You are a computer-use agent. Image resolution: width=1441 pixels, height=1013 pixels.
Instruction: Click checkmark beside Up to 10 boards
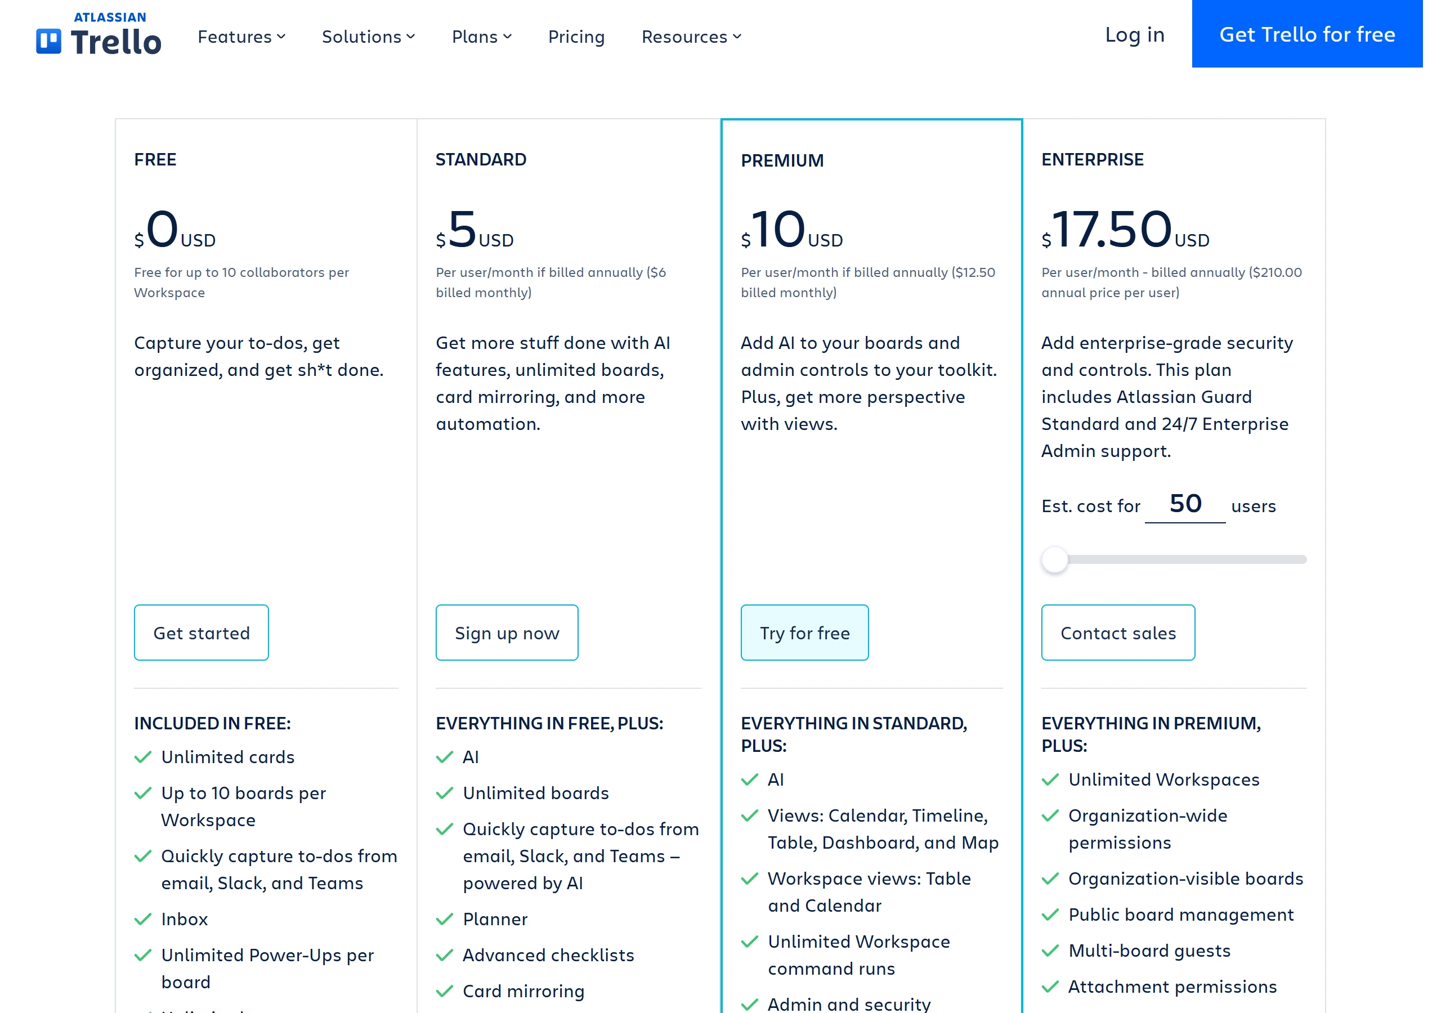tap(143, 794)
